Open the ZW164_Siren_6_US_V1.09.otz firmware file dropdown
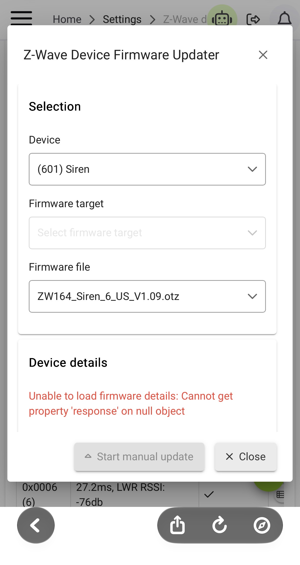The height and width of the screenshot is (565, 300). pyautogui.click(x=147, y=296)
